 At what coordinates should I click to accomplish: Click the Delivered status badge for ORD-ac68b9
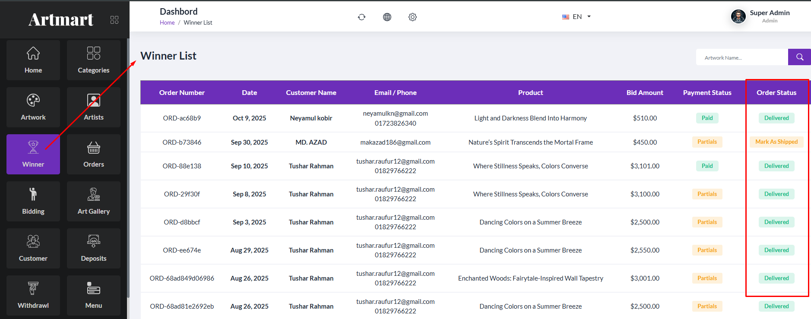pyautogui.click(x=776, y=118)
